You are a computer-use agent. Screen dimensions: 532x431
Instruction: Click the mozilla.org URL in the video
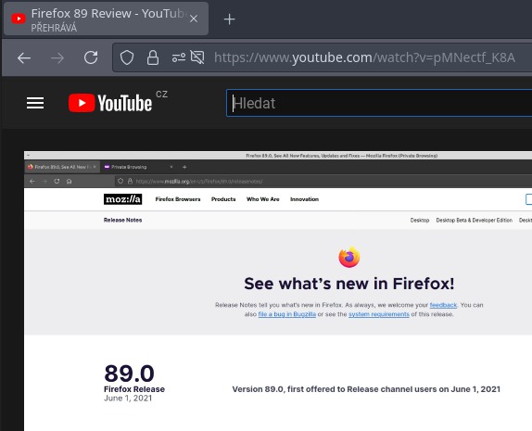pos(199,182)
